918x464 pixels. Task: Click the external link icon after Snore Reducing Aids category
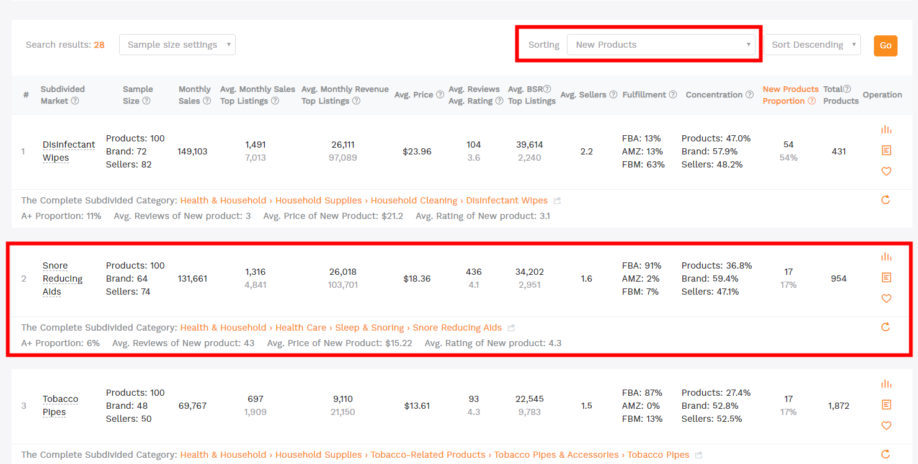(x=511, y=328)
